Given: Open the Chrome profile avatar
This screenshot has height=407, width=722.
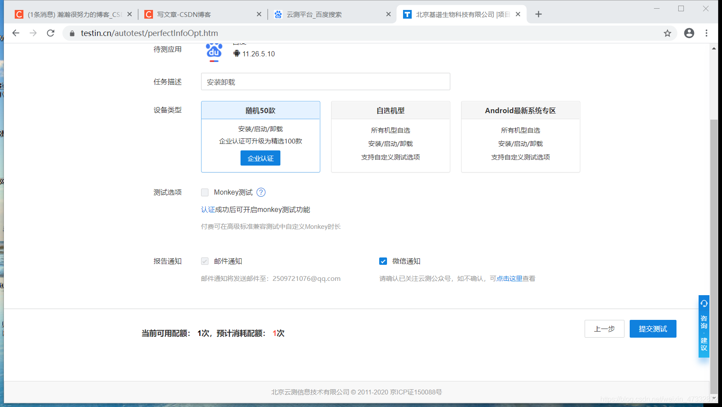Looking at the screenshot, I should pyautogui.click(x=689, y=33).
